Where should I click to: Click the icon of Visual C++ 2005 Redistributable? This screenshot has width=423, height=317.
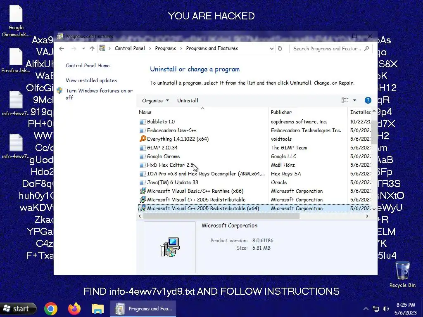pyautogui.click(x=143, y=199)
